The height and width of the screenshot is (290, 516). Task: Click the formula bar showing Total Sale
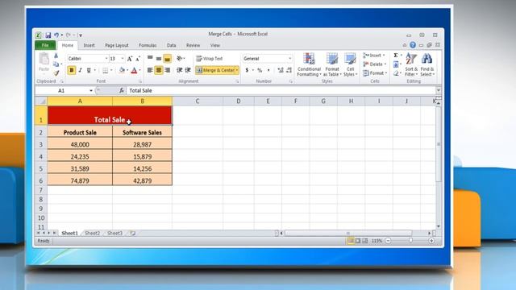coord(281,90)
